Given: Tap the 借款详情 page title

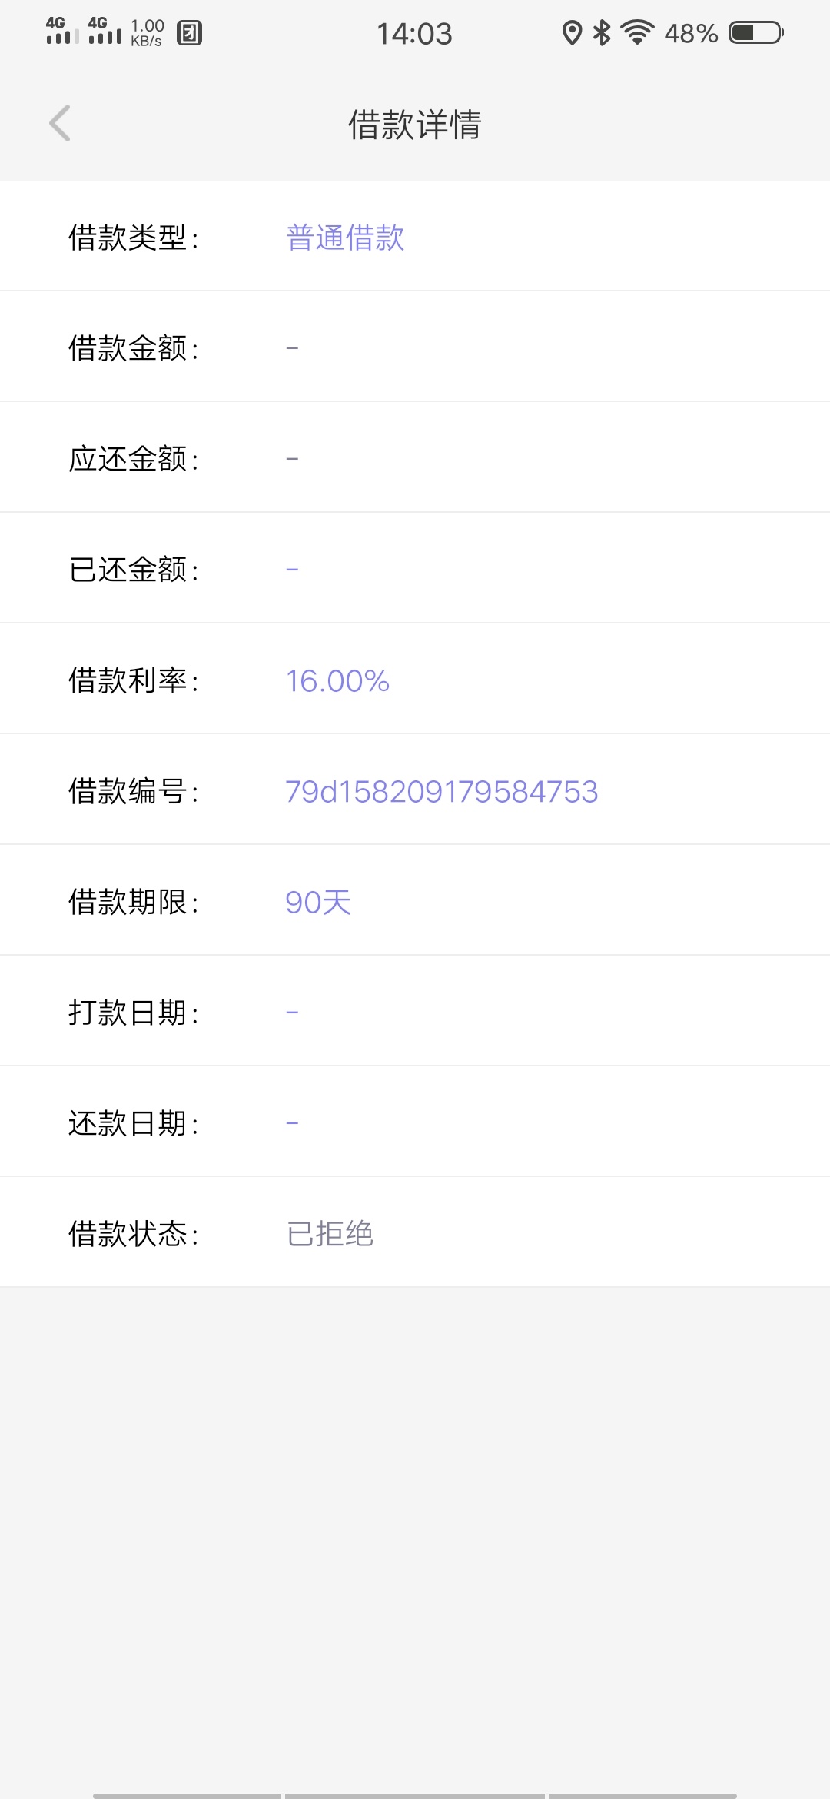Looking at the screenshot, I should click(x=415, y=124).
